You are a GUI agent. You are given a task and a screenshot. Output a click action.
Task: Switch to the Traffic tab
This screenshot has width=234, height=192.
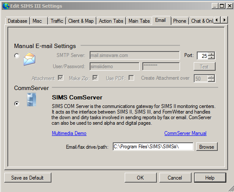click(57, 21)
